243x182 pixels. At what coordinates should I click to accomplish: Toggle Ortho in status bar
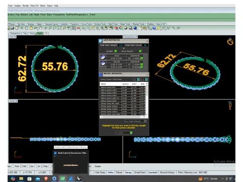click(x=110, y=172)
